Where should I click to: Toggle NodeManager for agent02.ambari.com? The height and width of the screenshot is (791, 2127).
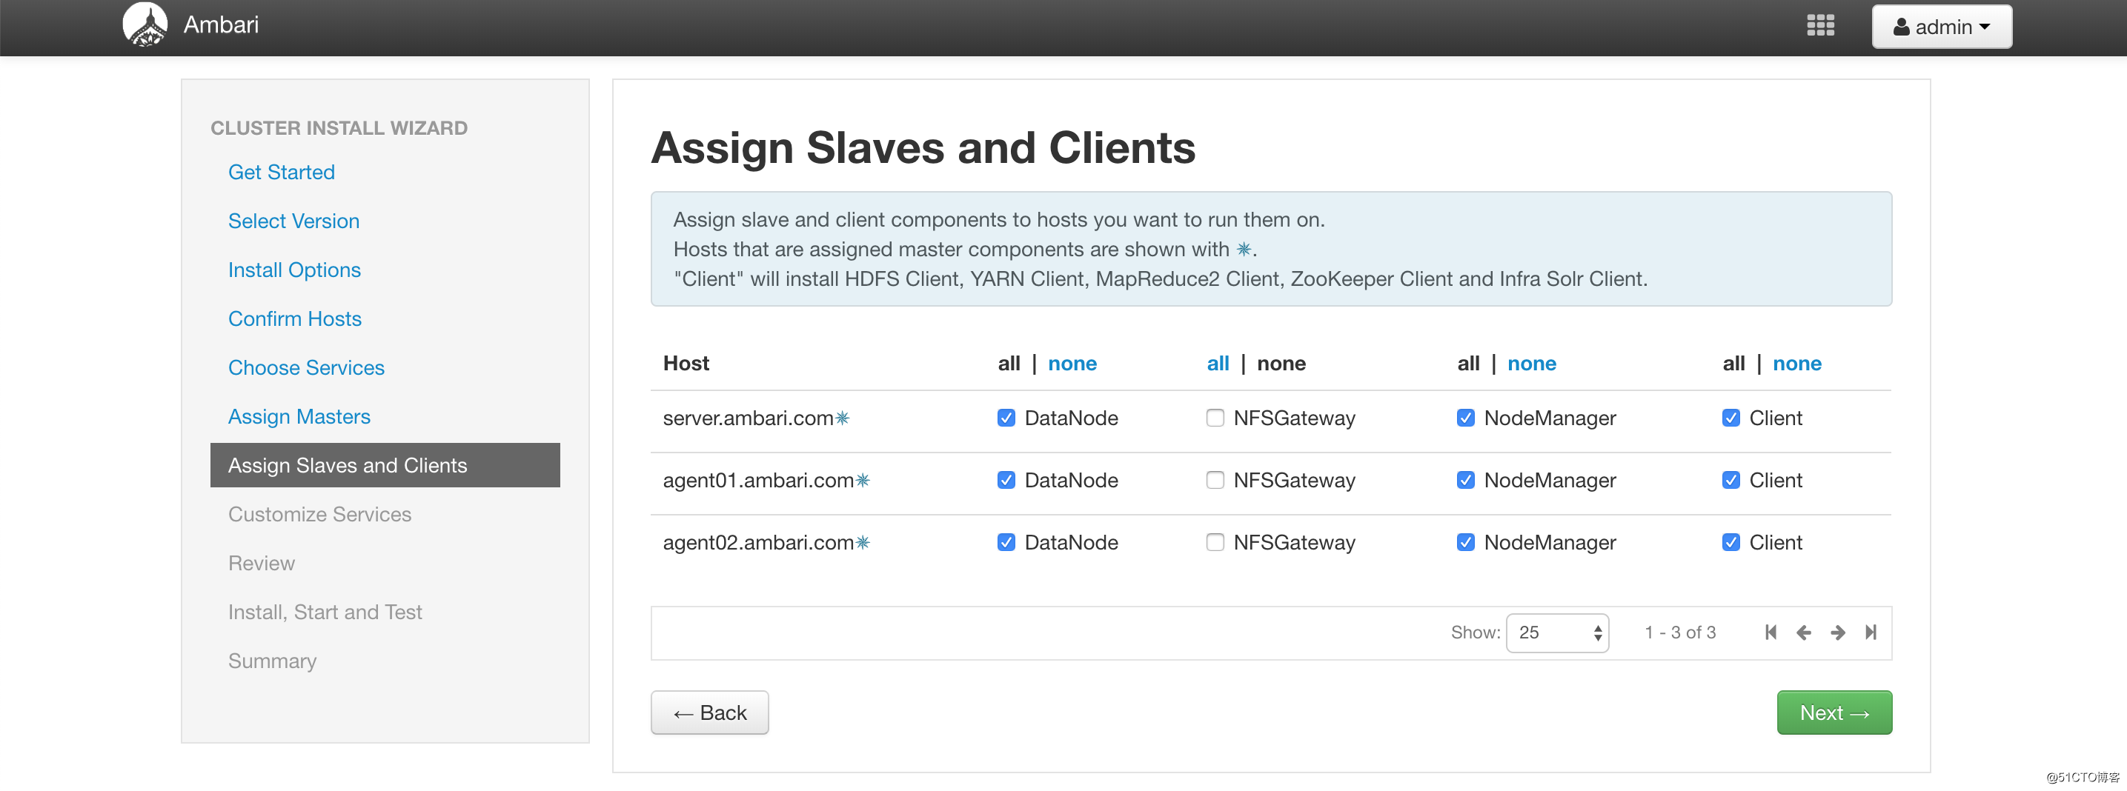[x=1464, y=542]
